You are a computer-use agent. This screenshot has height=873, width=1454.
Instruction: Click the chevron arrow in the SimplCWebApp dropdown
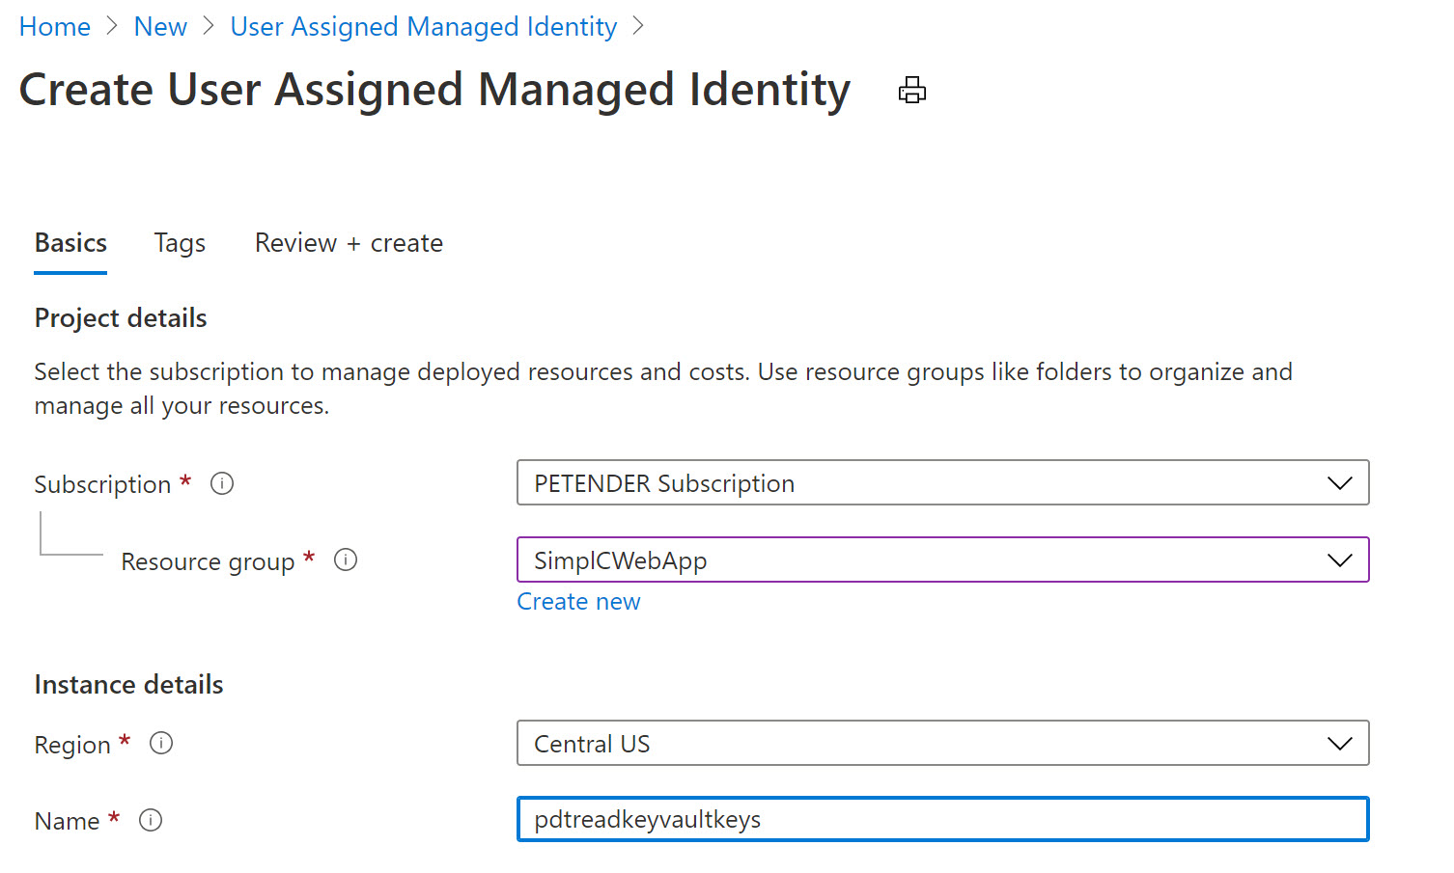[x=1339, y=560]
